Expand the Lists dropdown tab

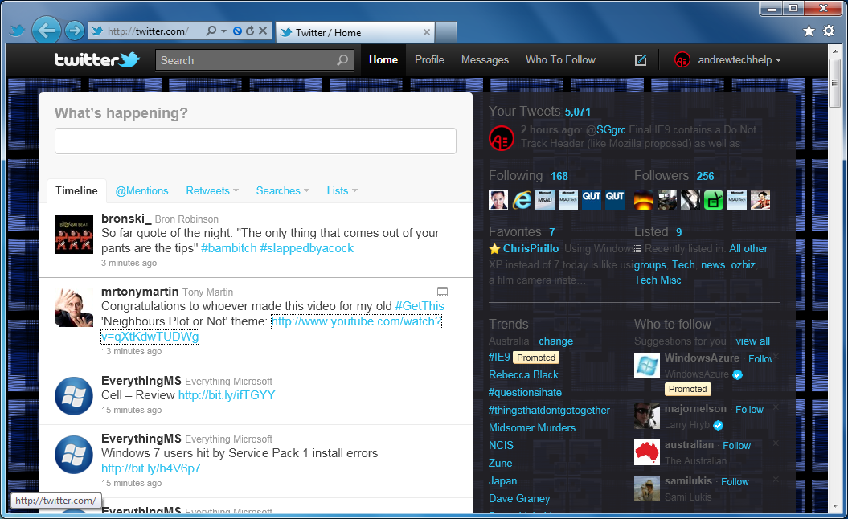click(x=342, y=191)
